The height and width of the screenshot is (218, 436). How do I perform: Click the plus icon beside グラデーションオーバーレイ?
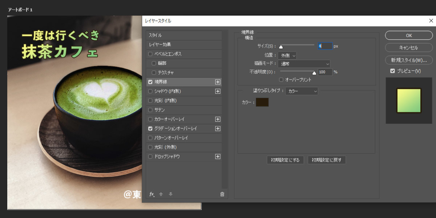click(218, 129)
